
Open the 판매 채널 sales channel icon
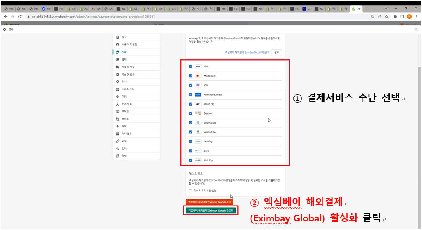118,104
